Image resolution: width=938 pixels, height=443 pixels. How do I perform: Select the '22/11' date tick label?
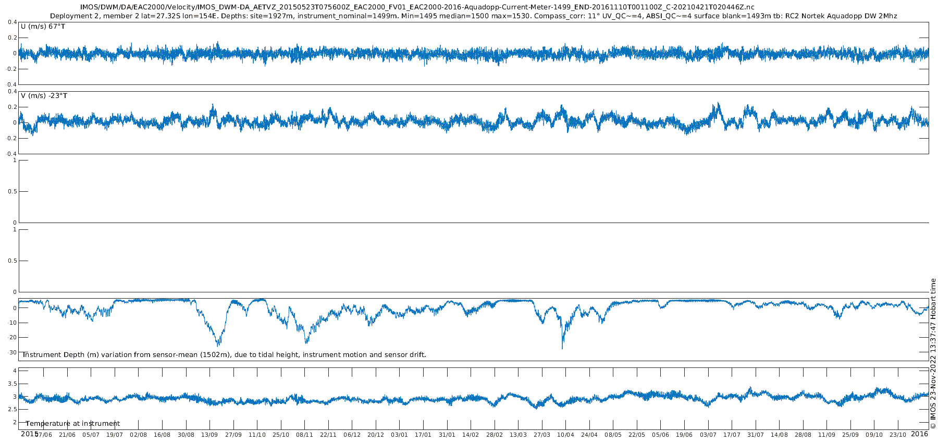[328, 435]
